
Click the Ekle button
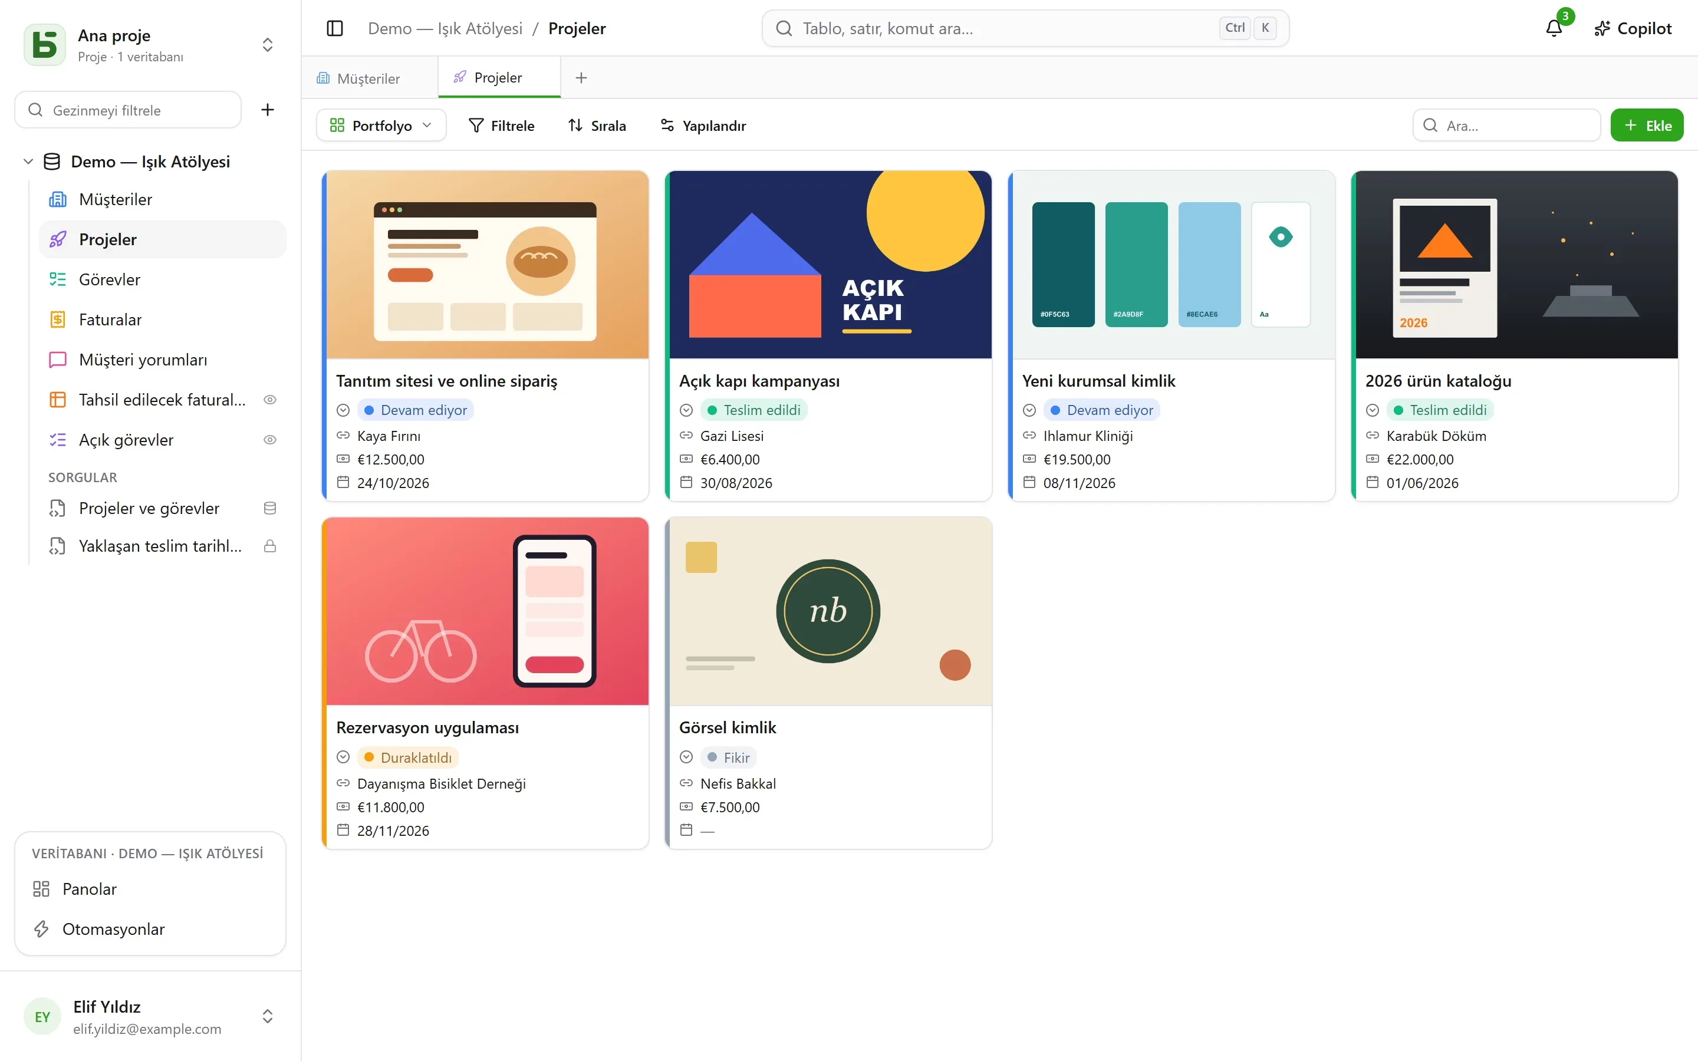tap(1647, 125)
